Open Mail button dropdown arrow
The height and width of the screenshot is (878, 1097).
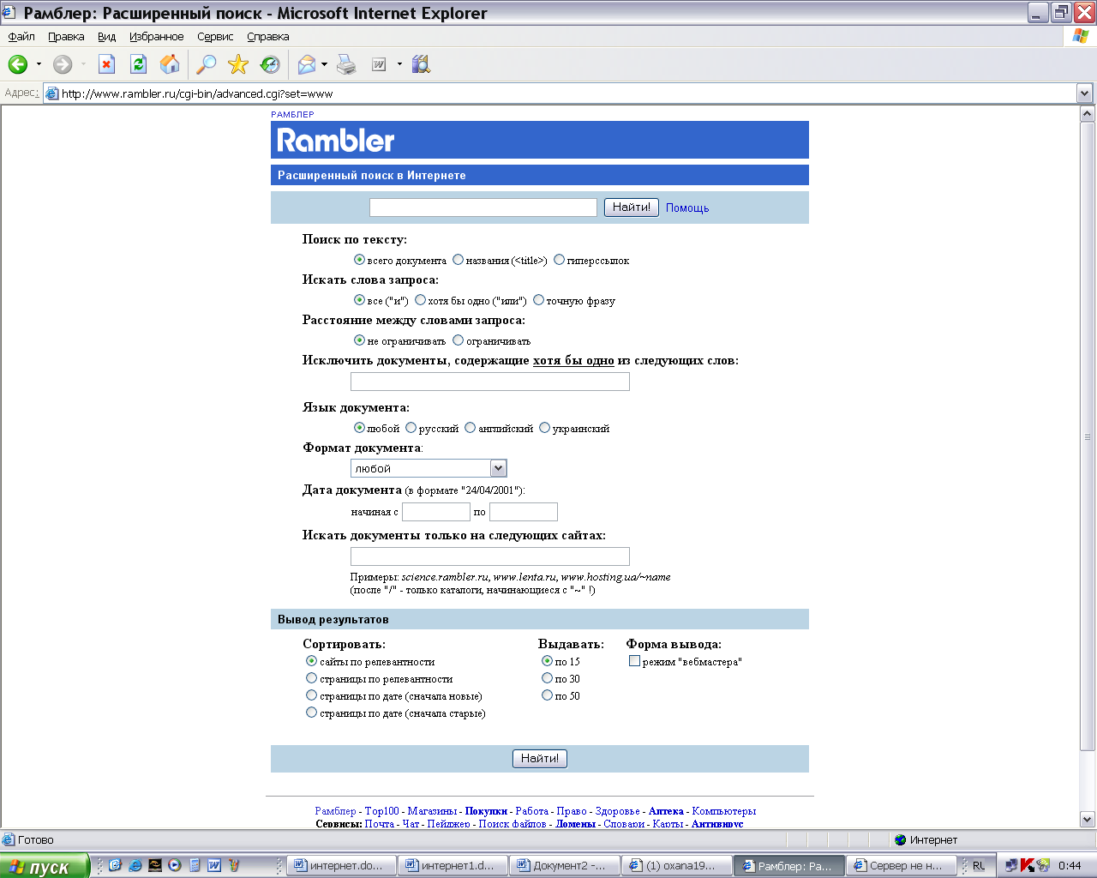(324, 64)
